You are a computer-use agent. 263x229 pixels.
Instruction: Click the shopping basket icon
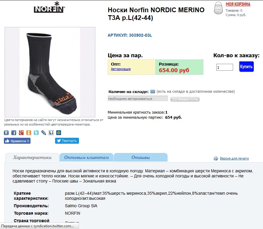point(218,8)
